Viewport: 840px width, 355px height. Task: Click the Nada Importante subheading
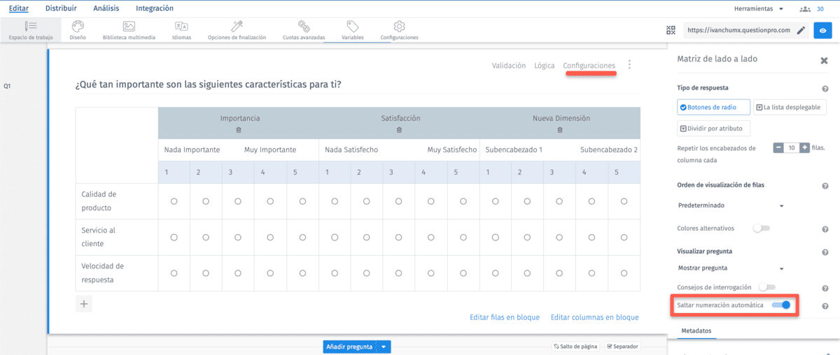pos(192,150)
